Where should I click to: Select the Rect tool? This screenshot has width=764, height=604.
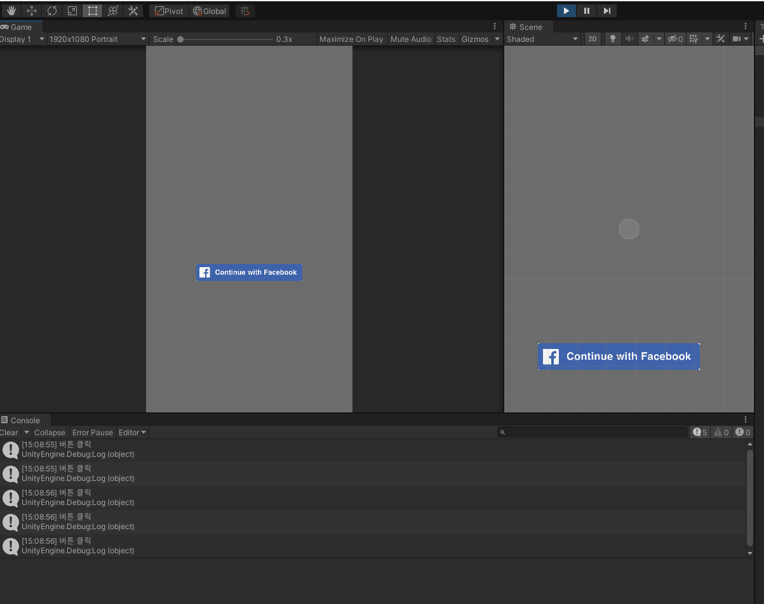(x=93, y=11)
